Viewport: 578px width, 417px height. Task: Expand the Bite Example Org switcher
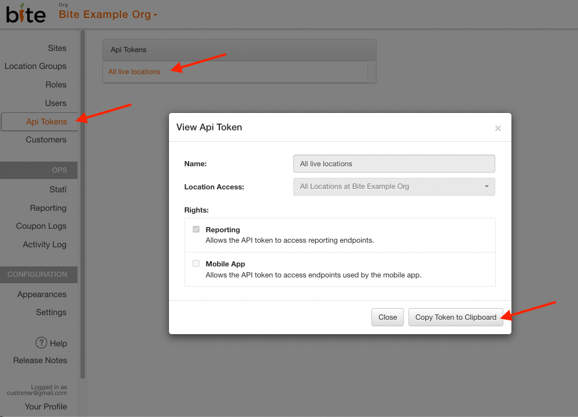click(x=108, y=14)
